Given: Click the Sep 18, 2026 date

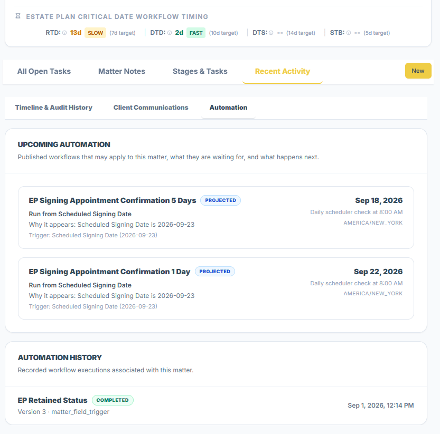Looking at the screenshot, I should click(379, 200).
